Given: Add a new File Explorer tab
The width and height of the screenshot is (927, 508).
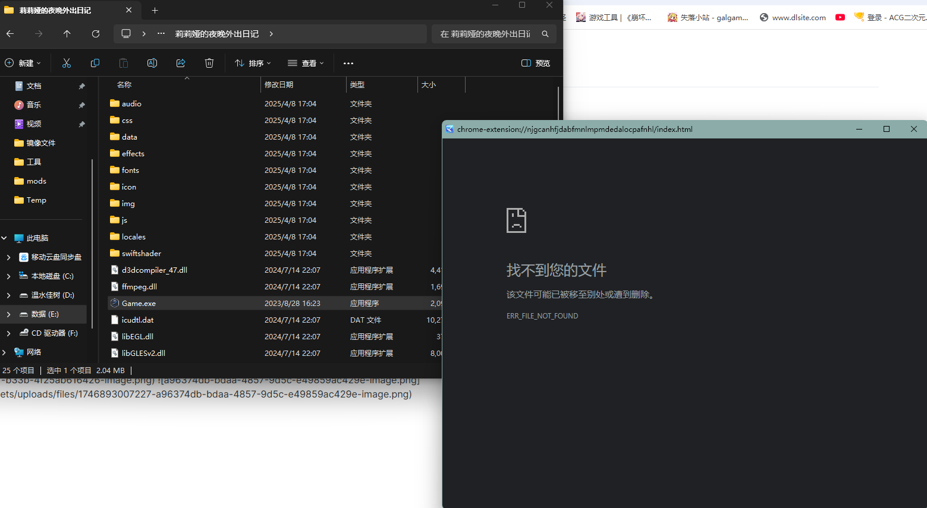Looking at the screenshot, I should click(x=155, y=10).
